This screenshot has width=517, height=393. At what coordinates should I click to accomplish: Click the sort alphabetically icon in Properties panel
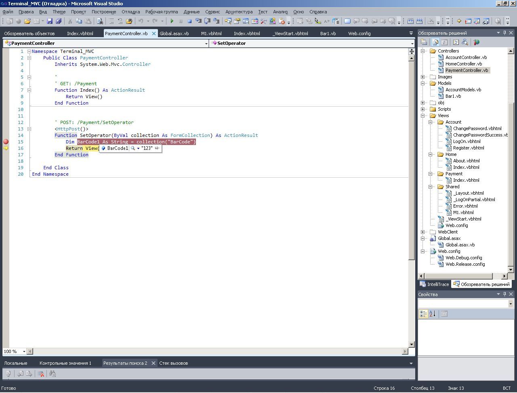432,314
